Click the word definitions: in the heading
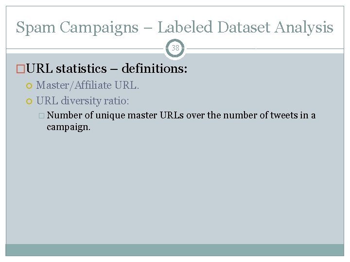 point(155,68)
